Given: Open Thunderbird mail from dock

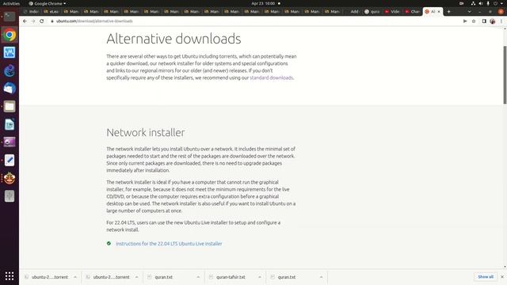Looking at the screenshot, I should point(10,88).
